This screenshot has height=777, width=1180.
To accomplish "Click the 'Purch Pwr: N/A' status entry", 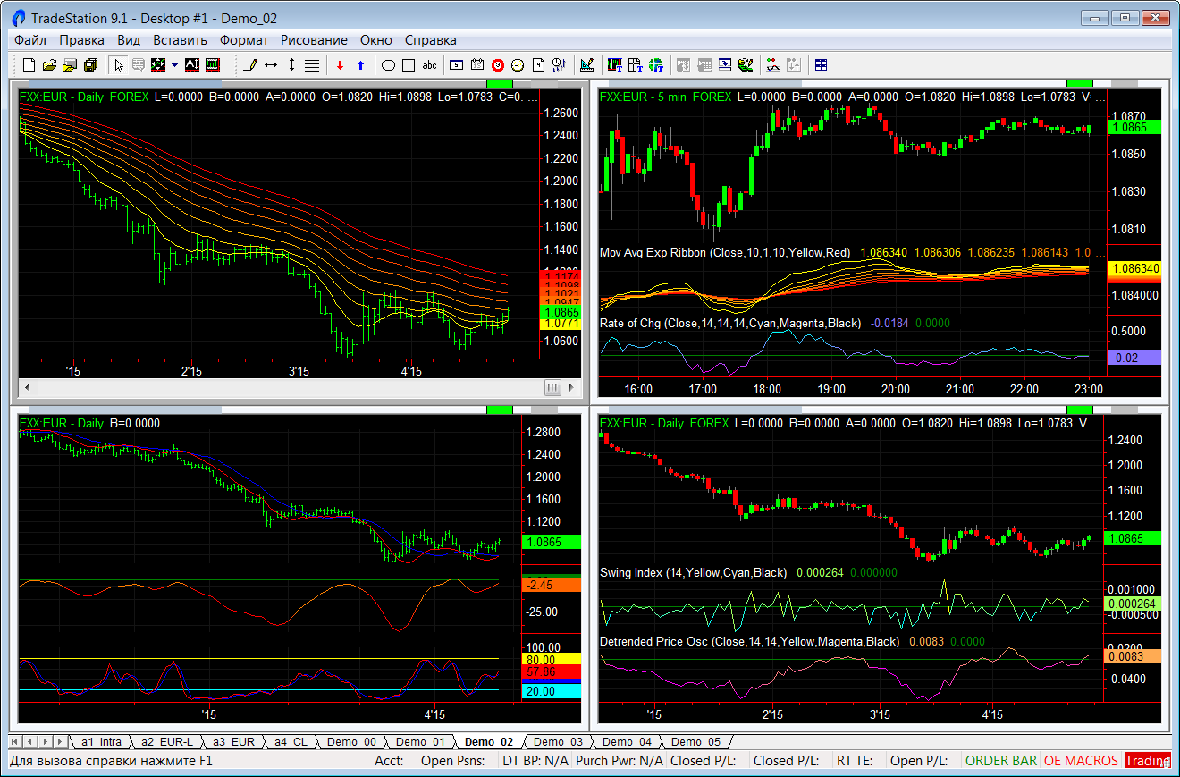I will [x=619, y=761].
